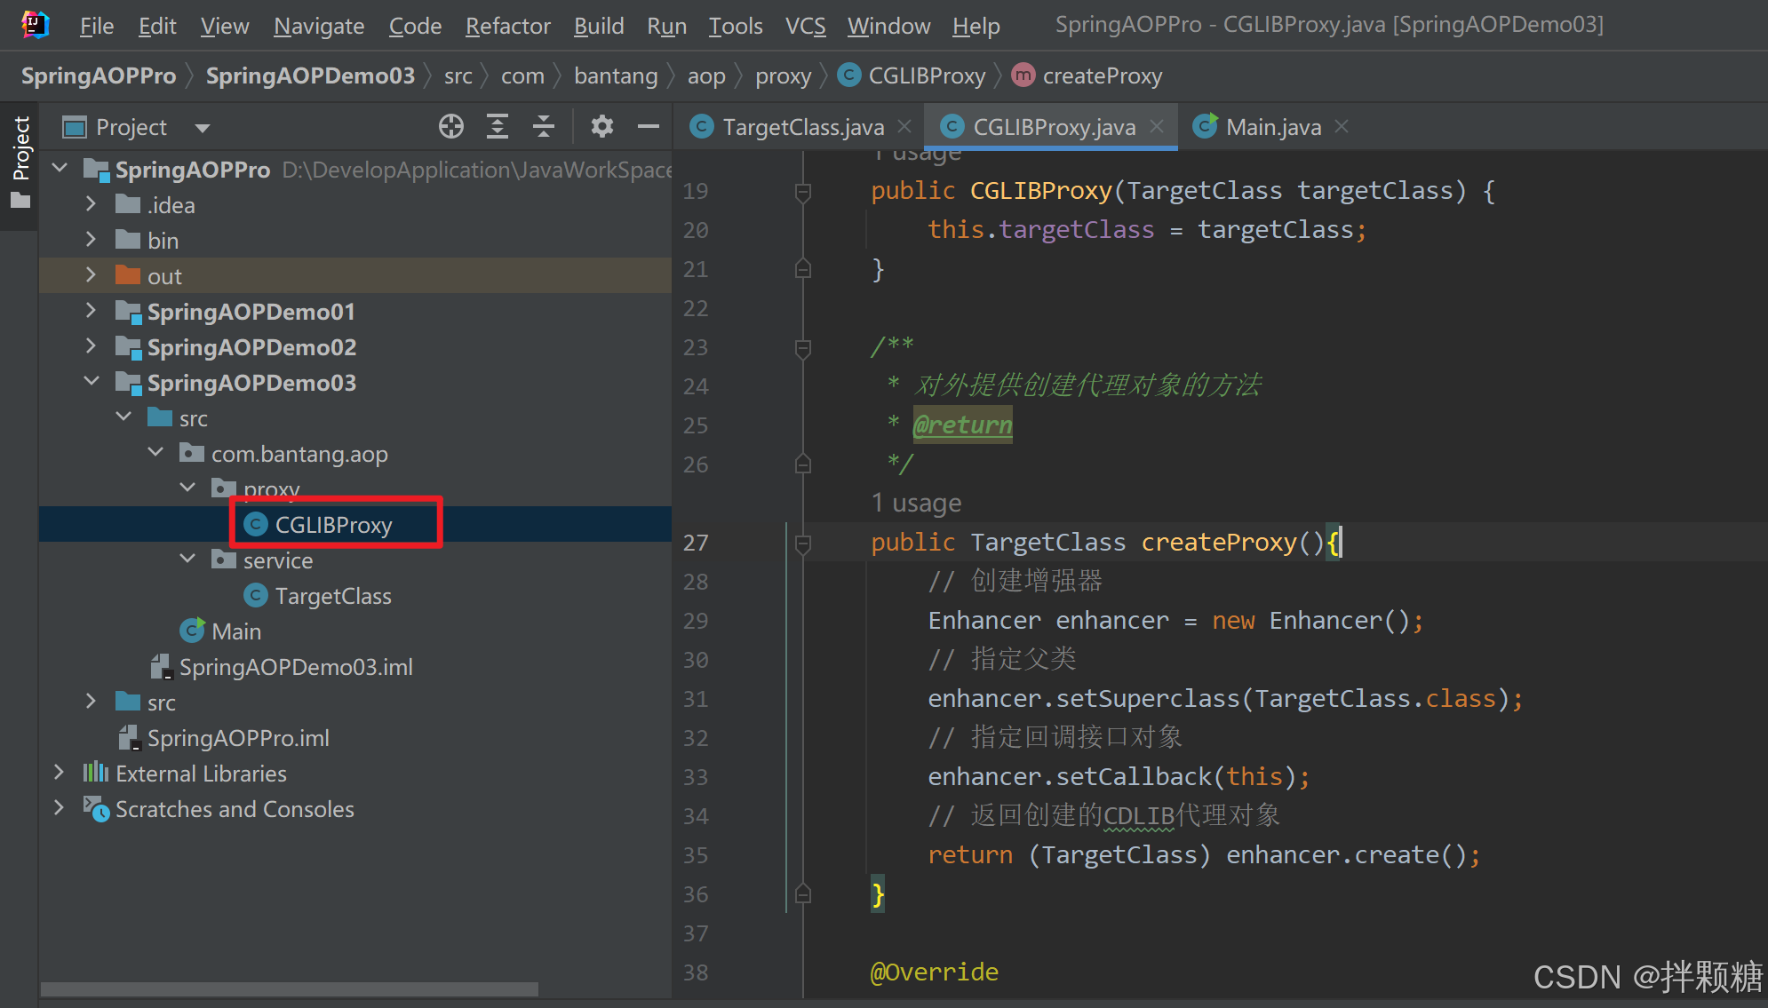This screenshot has width=1768, height=1008.
Task: Click the '1 usage' hint above createProxy
Action: tap(916, 504)
